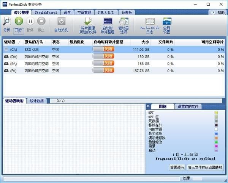Switch to the 仪表板 tab
Image resolution: width=228 pixels, height=183 pixels.
pos(127,13)
